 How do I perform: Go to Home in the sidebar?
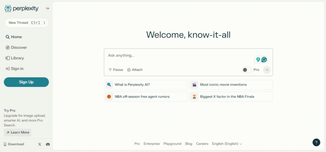pyautogui.click(x=14, y=37)
